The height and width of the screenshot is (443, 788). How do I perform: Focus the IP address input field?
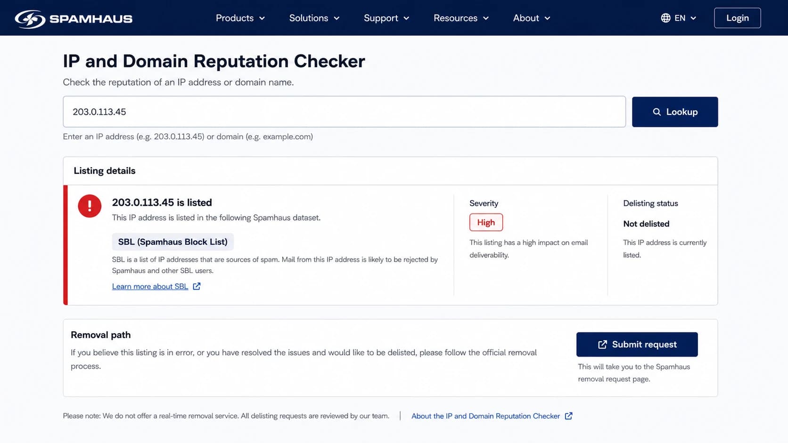[x=344, y=112]
